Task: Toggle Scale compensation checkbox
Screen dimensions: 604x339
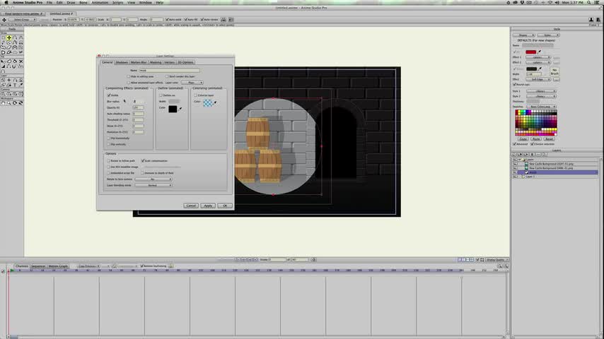Action: tap(144, 160)
